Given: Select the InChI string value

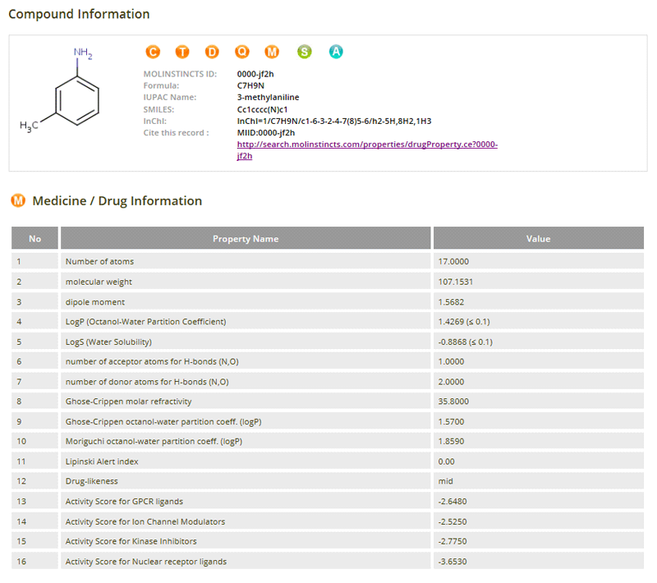Looking at the screenshot, I should pos(334,121).
